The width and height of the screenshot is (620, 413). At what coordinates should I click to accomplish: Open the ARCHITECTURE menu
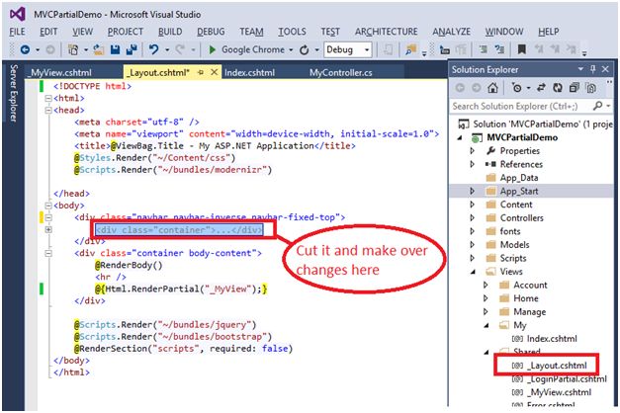(x=387, y=32)
